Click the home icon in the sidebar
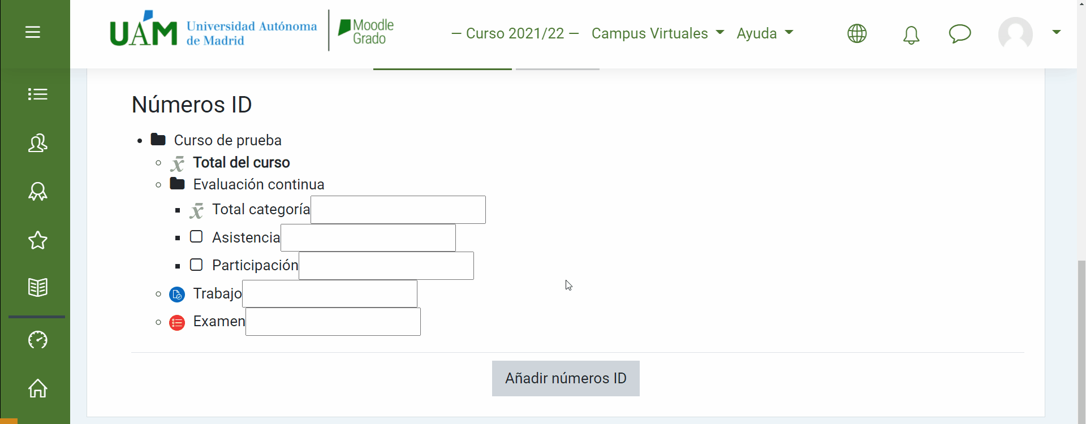Viewport: 1086px width, 424px height. (37, 388)
